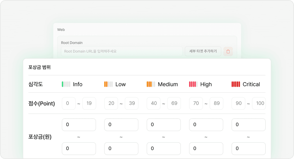Screen dimensions: 294x159
Task: Focus the High minimum reward field
Action: (x=206, y=125)
